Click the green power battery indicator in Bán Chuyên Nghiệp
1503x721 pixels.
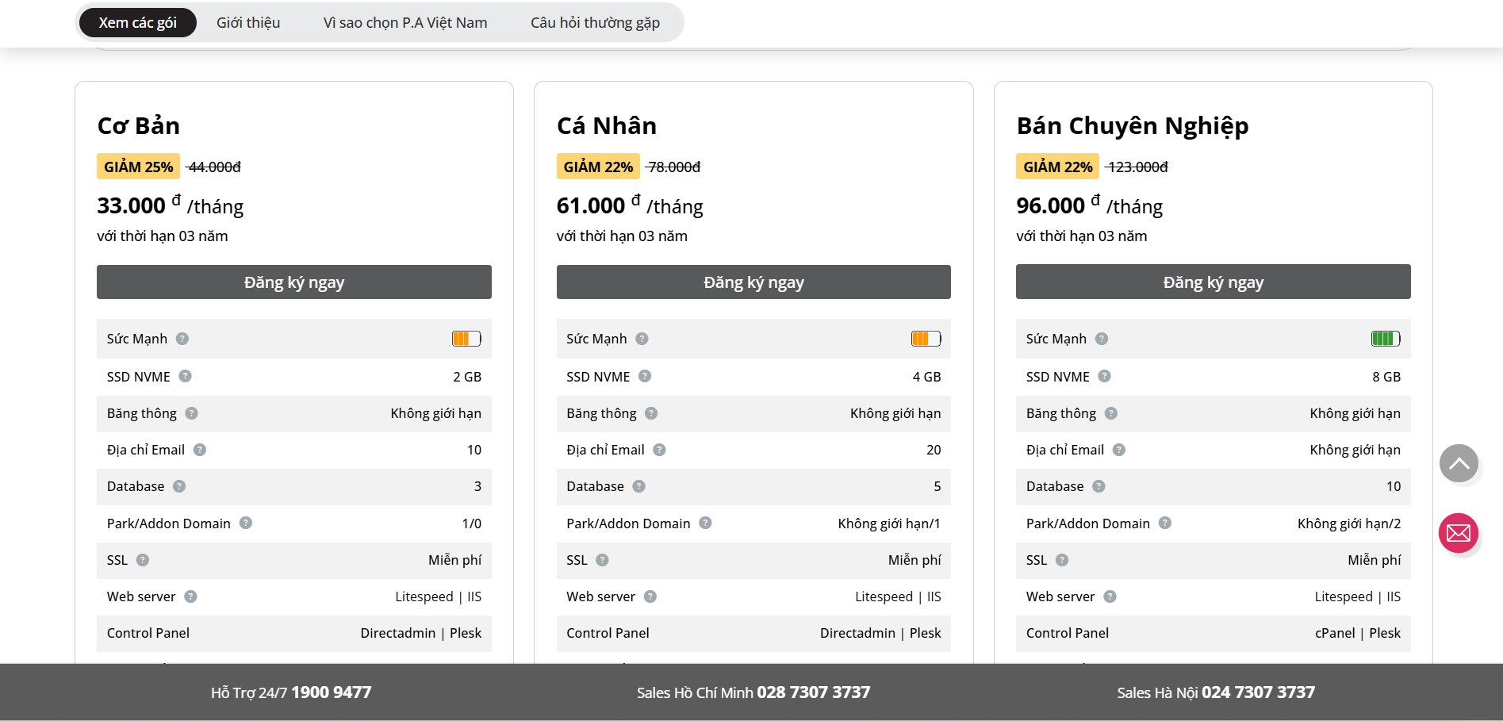1386,339
